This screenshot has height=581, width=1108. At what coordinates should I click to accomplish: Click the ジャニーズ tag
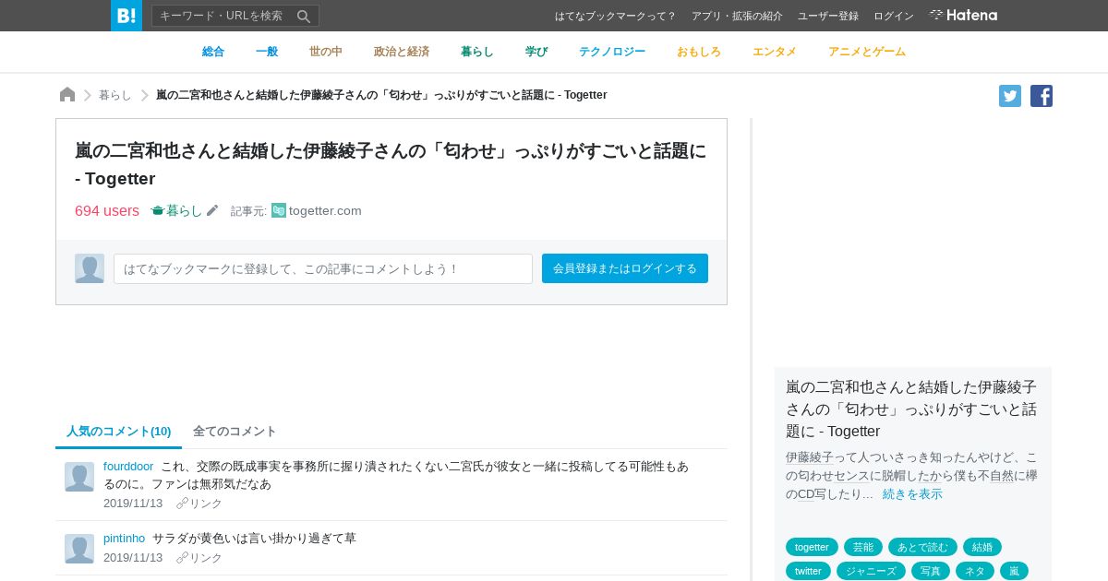pyautogui.click(x=871, y=571)
